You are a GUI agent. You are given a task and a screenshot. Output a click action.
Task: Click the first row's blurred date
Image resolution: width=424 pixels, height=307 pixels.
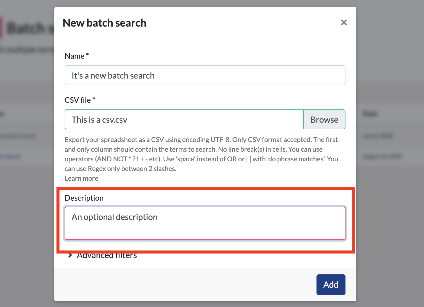pos(378,136)
